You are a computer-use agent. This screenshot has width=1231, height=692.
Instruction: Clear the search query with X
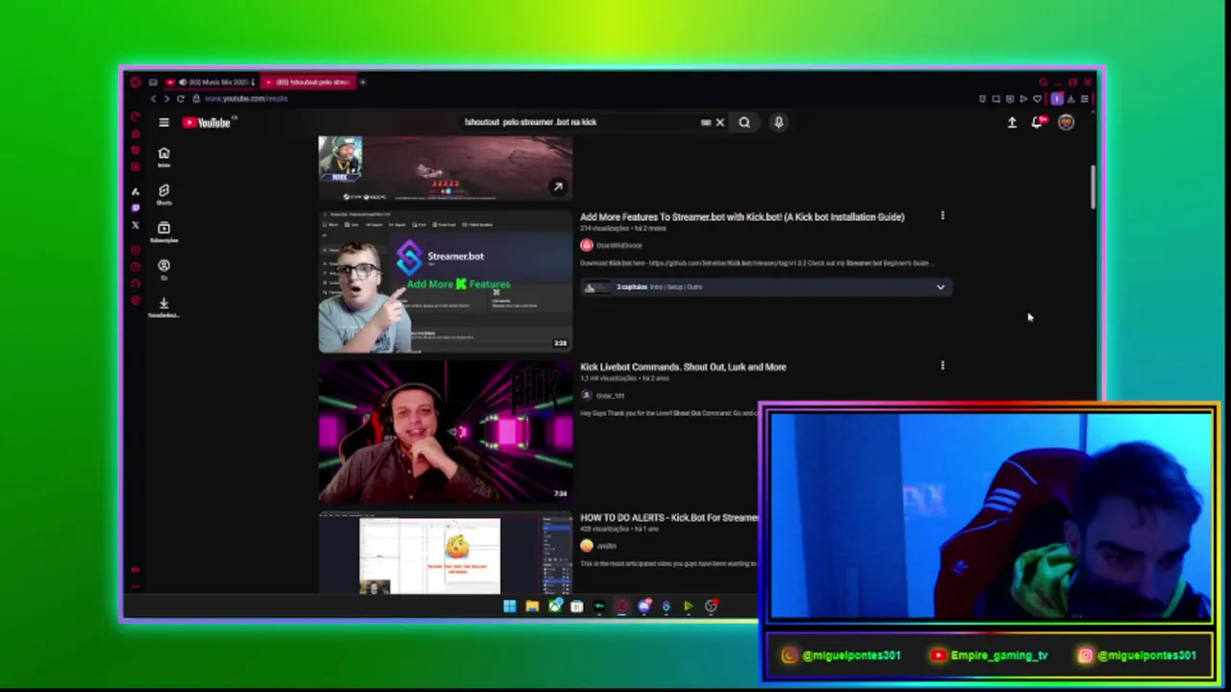(x=719, y=122)
